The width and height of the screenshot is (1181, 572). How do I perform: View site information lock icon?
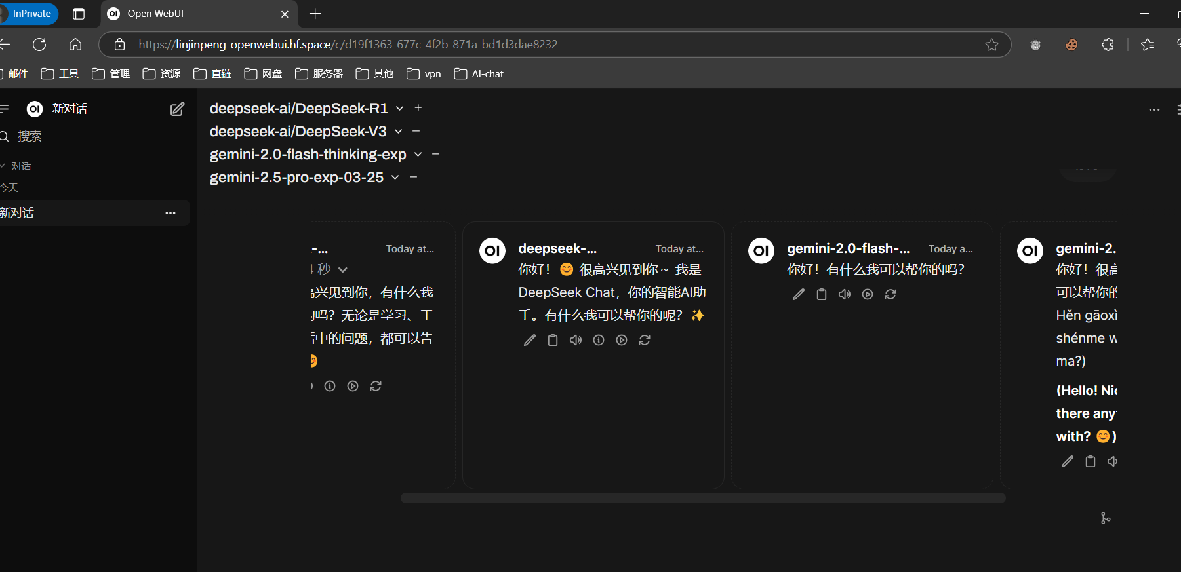pos(119,45)
